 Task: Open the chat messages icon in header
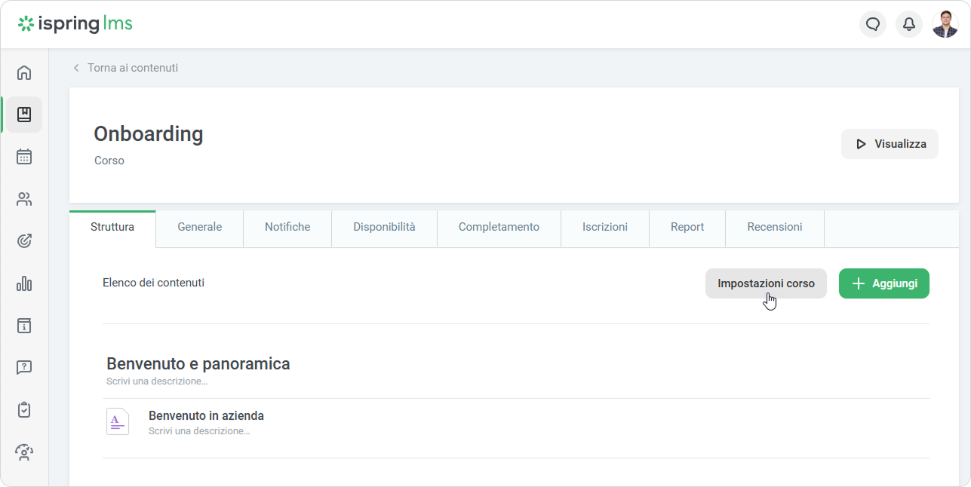click(873, 24)
